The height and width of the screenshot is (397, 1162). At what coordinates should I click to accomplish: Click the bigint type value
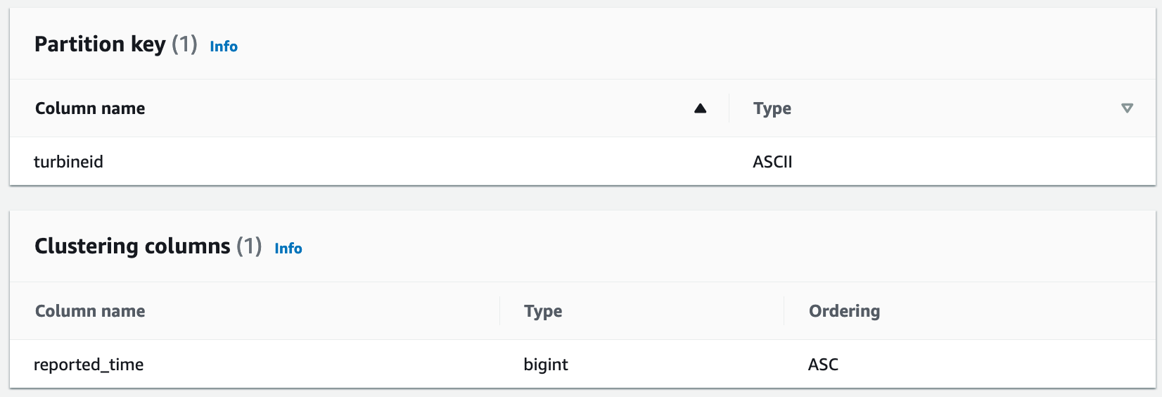(546, 365)
